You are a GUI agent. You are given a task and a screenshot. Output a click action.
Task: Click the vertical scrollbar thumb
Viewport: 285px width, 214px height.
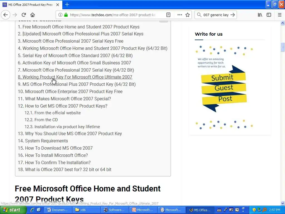pyautogui.click(x=282, y=47)
